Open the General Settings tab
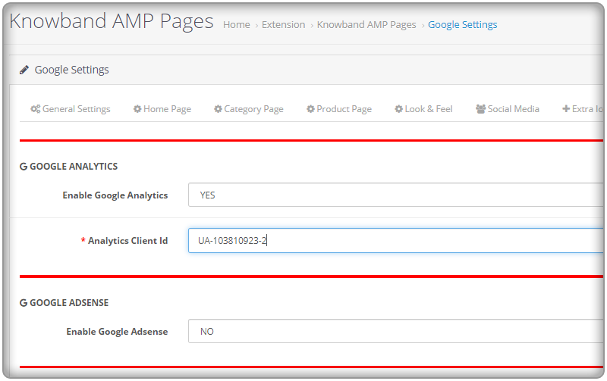 [71, 109]
